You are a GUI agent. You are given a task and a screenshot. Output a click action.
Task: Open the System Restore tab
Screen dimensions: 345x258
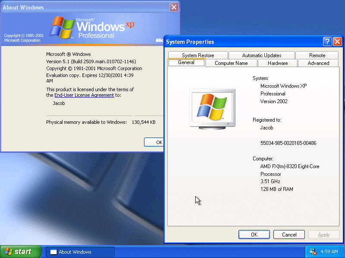click(198, 55)
